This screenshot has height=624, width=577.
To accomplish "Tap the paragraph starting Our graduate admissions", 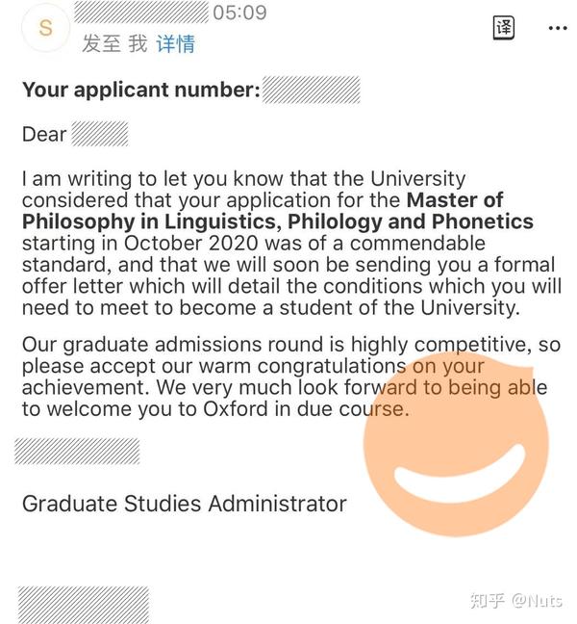I will pyautogui.click(x=291, y=377).
